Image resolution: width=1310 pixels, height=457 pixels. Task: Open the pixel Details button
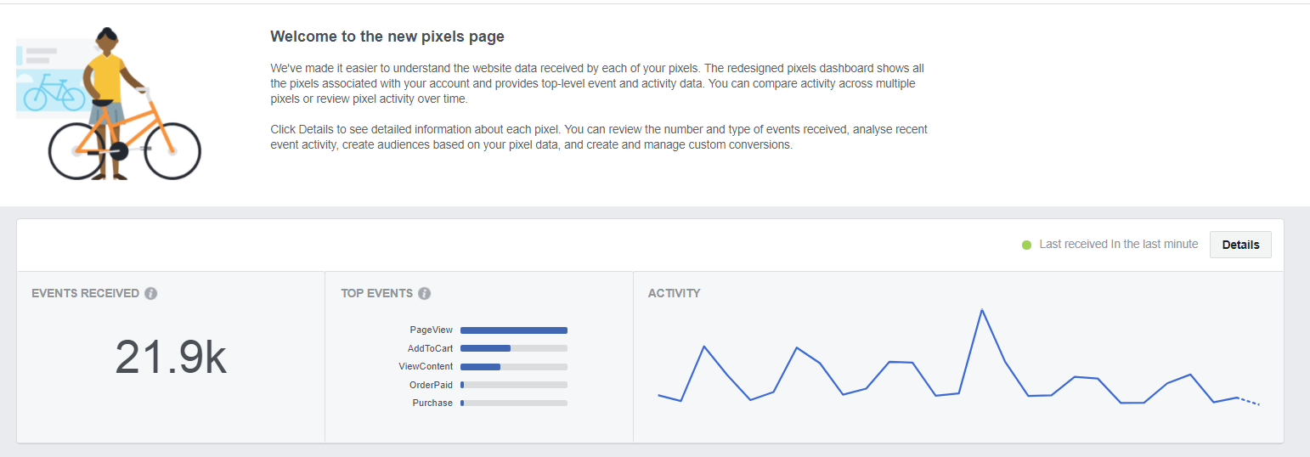pos(1240,245)
